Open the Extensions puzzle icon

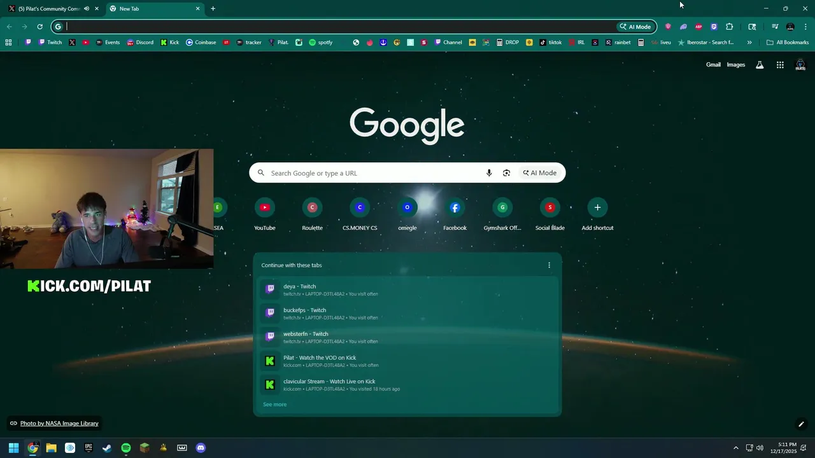pyautogui.click(x=730, y=27)
